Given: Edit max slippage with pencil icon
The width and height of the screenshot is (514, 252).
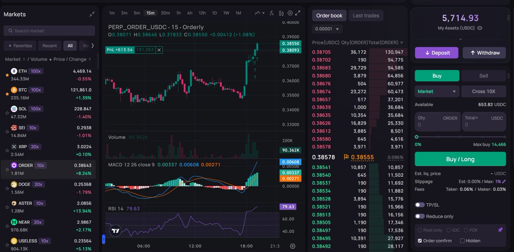Looking at the screenshot, I should tap(504, 182).
